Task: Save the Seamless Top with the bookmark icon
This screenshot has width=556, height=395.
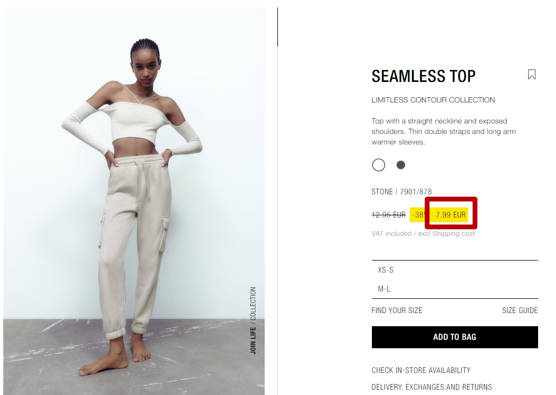Action: click(x=531, y=75)
